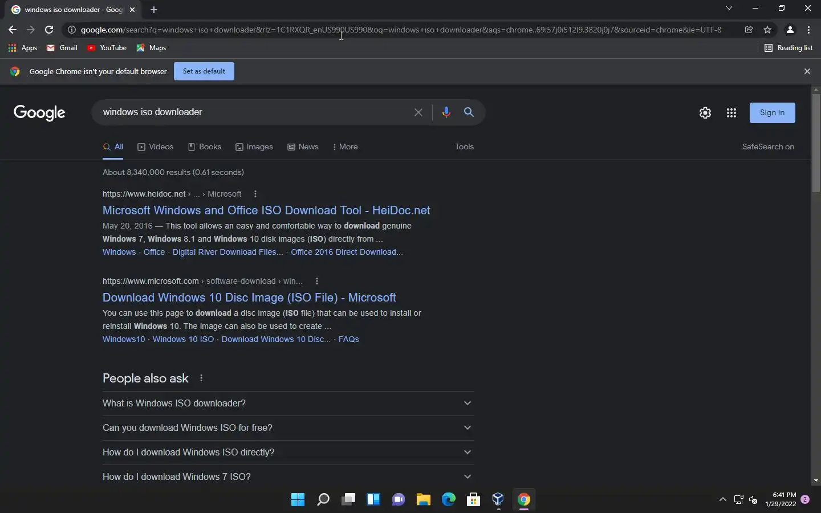
Task: Open Chrome three-dot menu
Action: tap(809, 30)
